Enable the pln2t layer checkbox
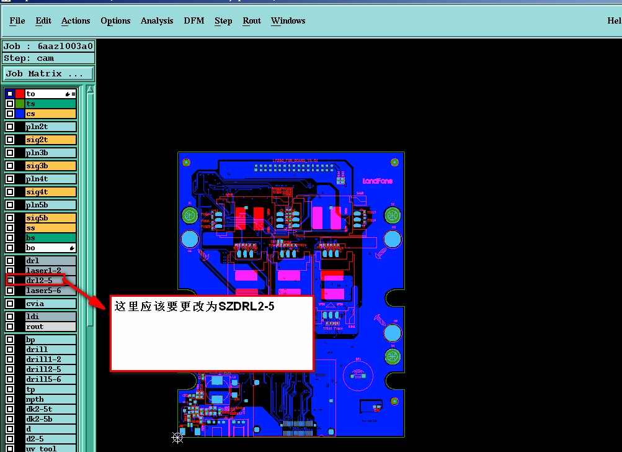 10,127
